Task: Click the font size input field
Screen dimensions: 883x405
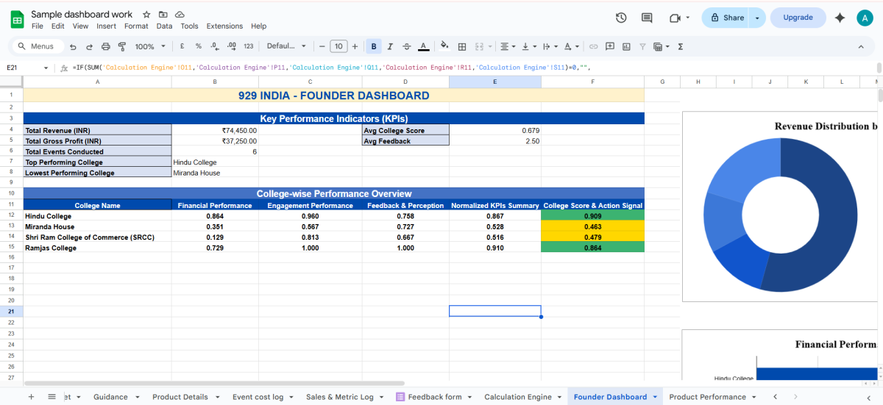Action: pyautogui.click(x=338, y=46)
